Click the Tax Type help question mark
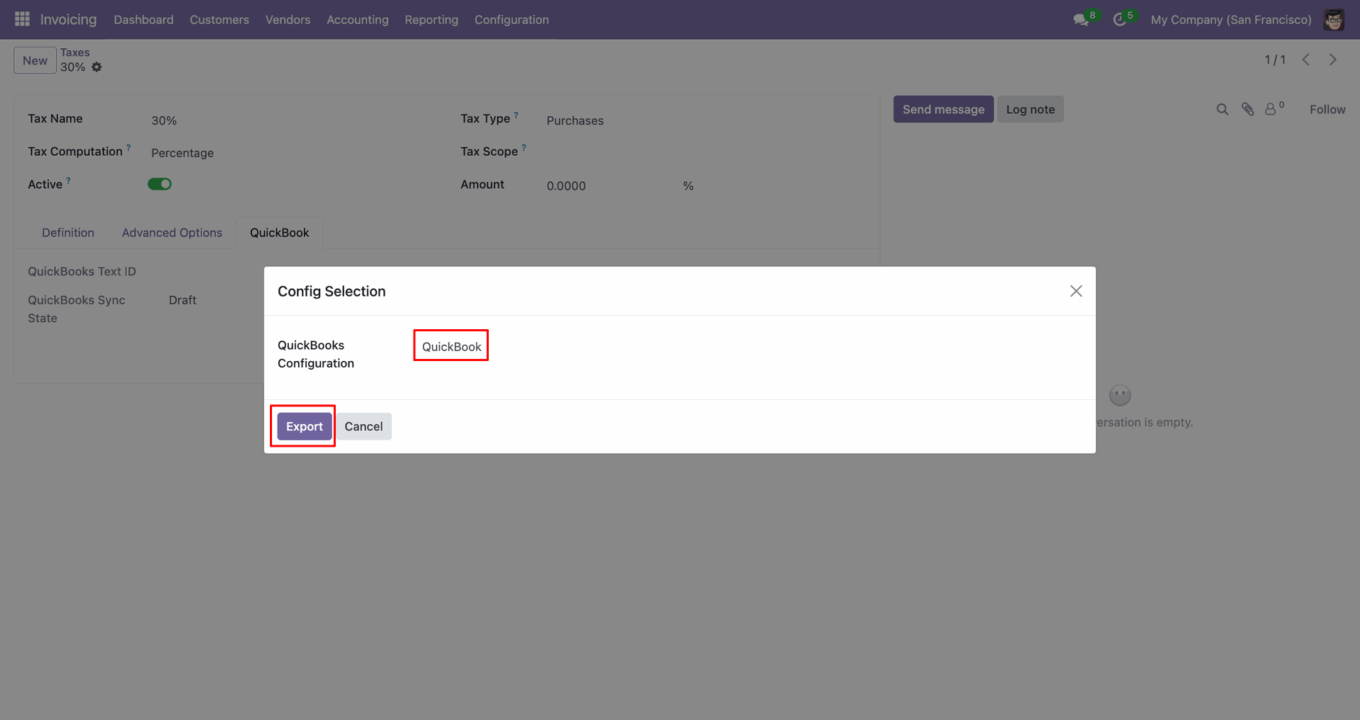The image size is (1360, 720). pyautogui.click(x=516, y=115)
